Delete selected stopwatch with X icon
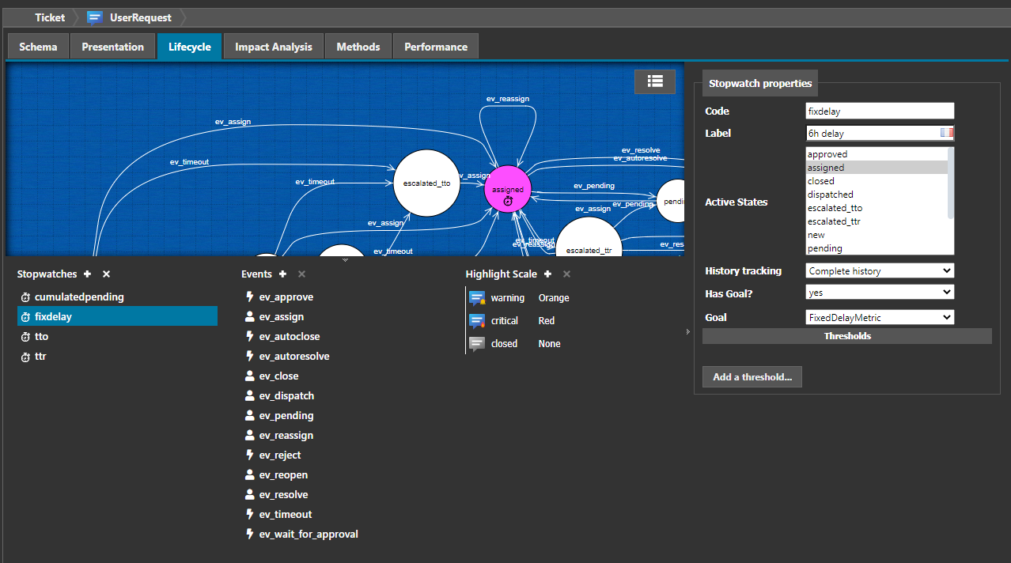 tap(107, 274)
